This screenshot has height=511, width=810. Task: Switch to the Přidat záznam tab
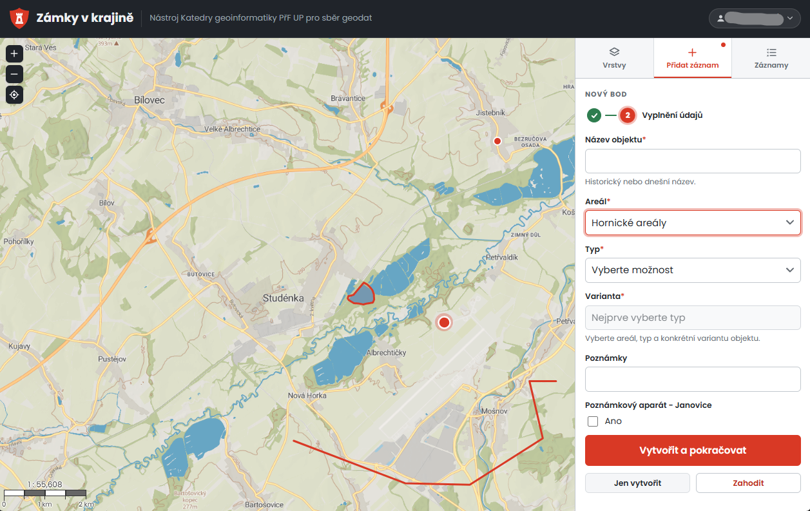(693, 58)
